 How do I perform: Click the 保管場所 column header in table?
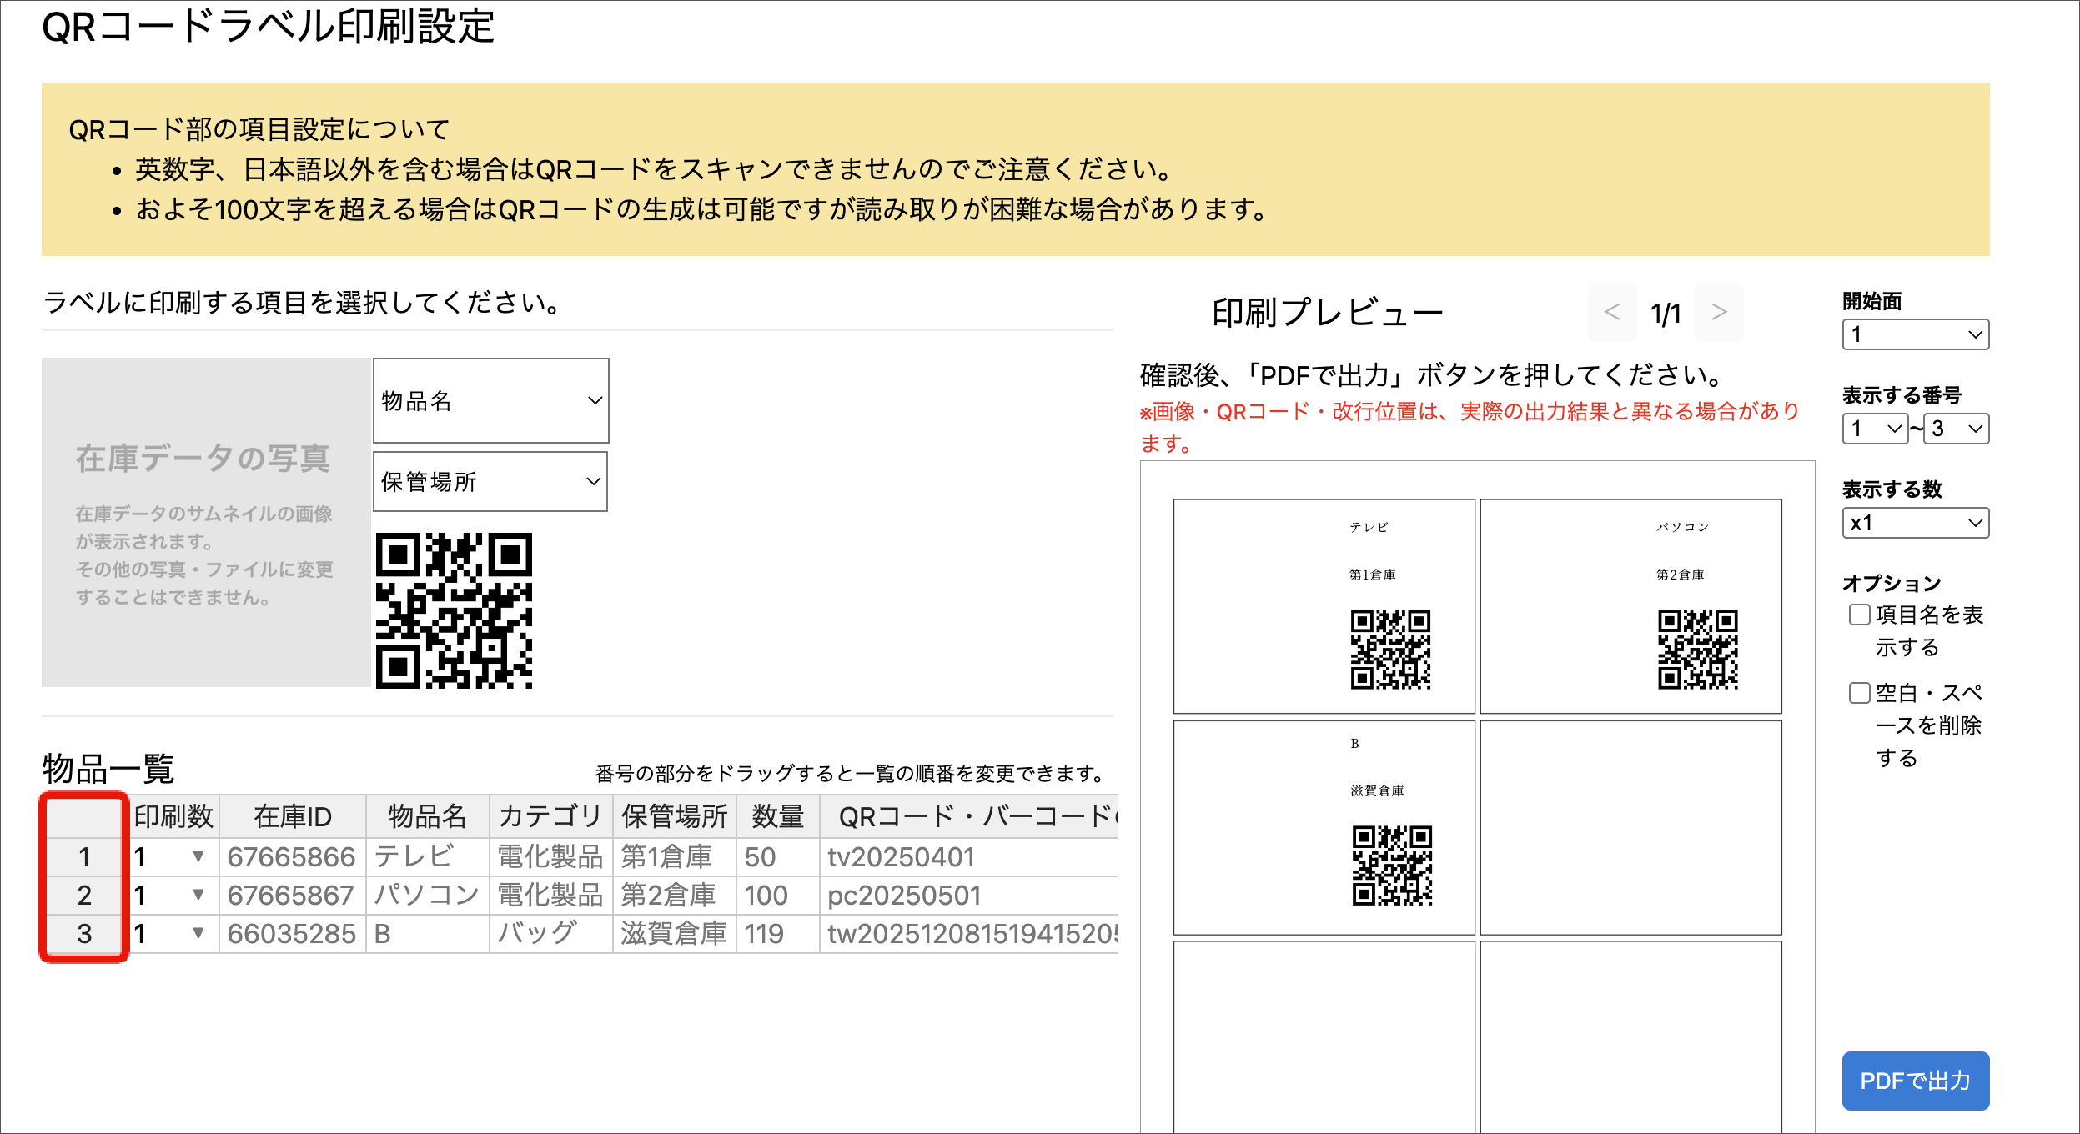(674, 816)
